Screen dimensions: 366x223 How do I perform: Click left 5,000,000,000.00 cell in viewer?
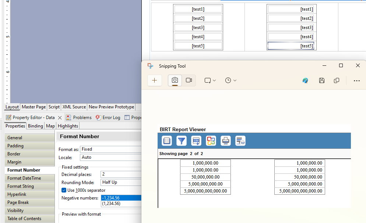coord(205,184)
